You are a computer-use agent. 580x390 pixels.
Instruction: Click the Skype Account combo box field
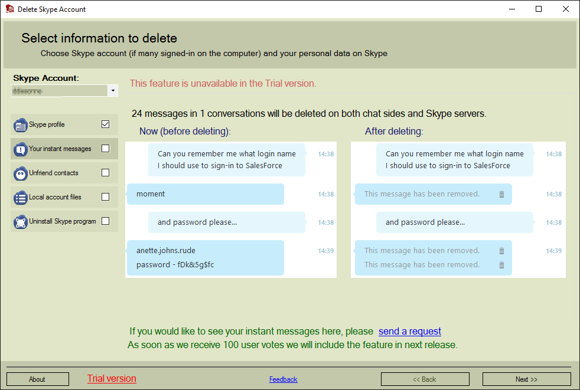pyautogui.click(x=64, y=91)
